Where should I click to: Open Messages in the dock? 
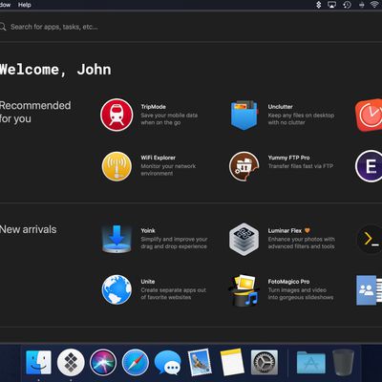coord(167,363)
